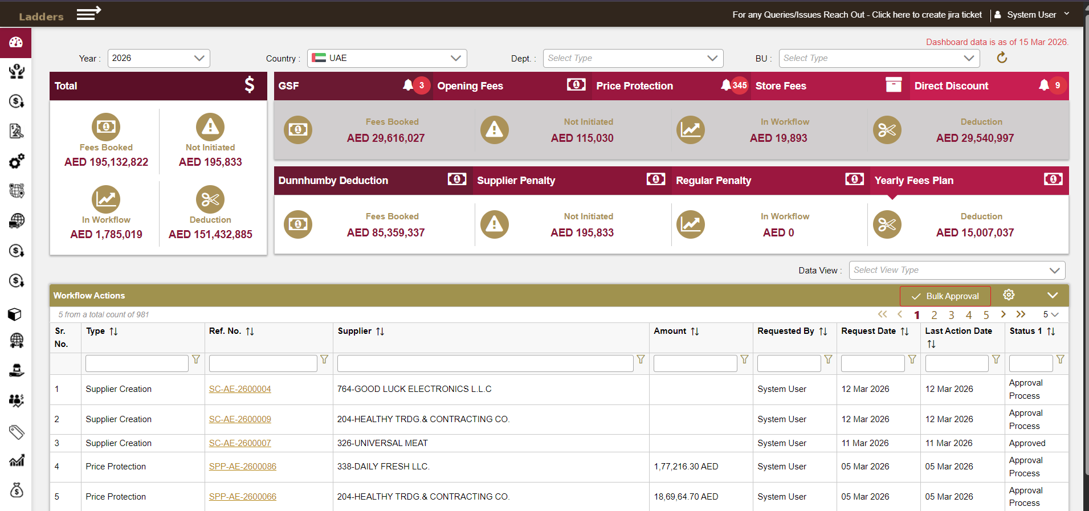The width and height of the screenshot is (1089, 511).
Task: Go to page 5 of workflow table
Action: [986, 315]
